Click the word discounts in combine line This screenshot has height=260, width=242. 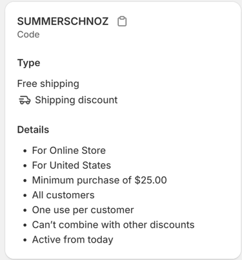coord(172,225)
